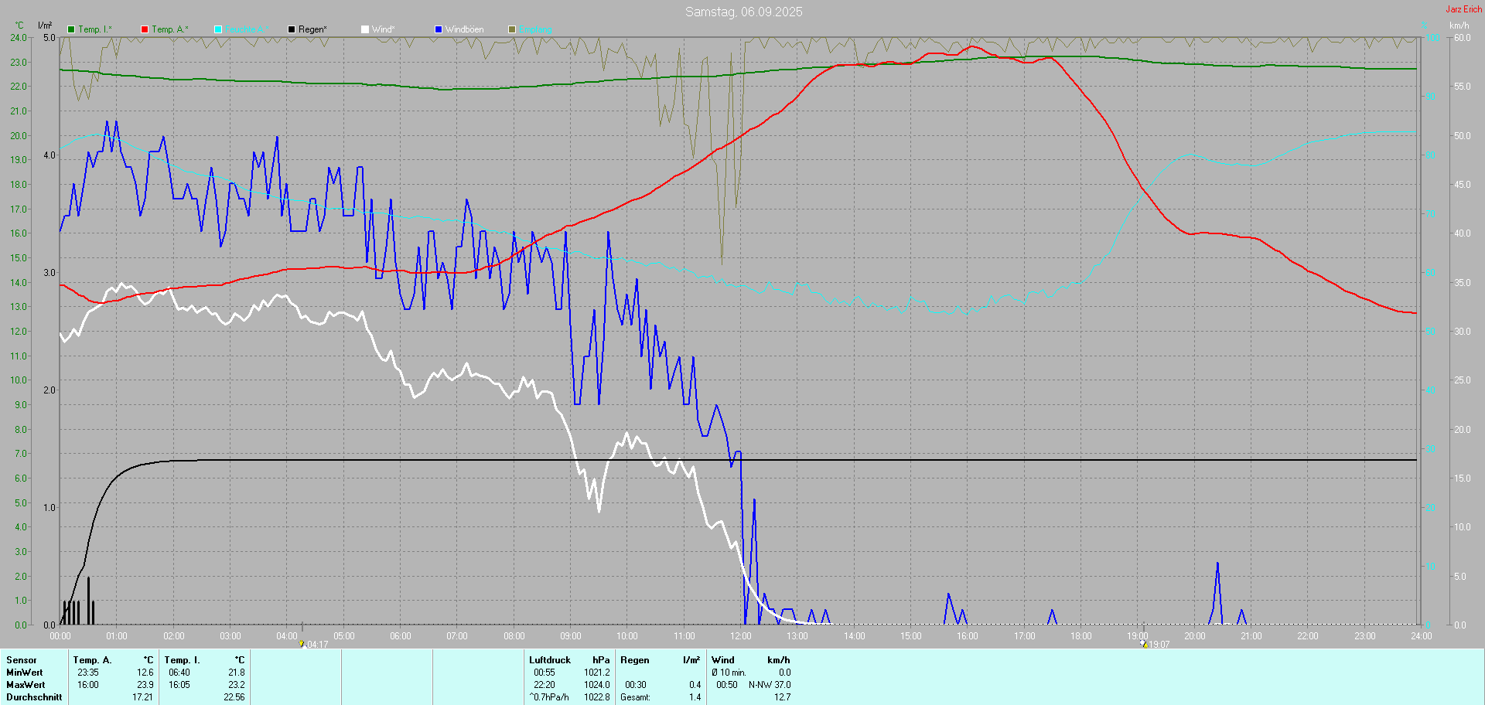
Task: Click the 'Temp. A.' column header
Action: [x=92, y=660]
